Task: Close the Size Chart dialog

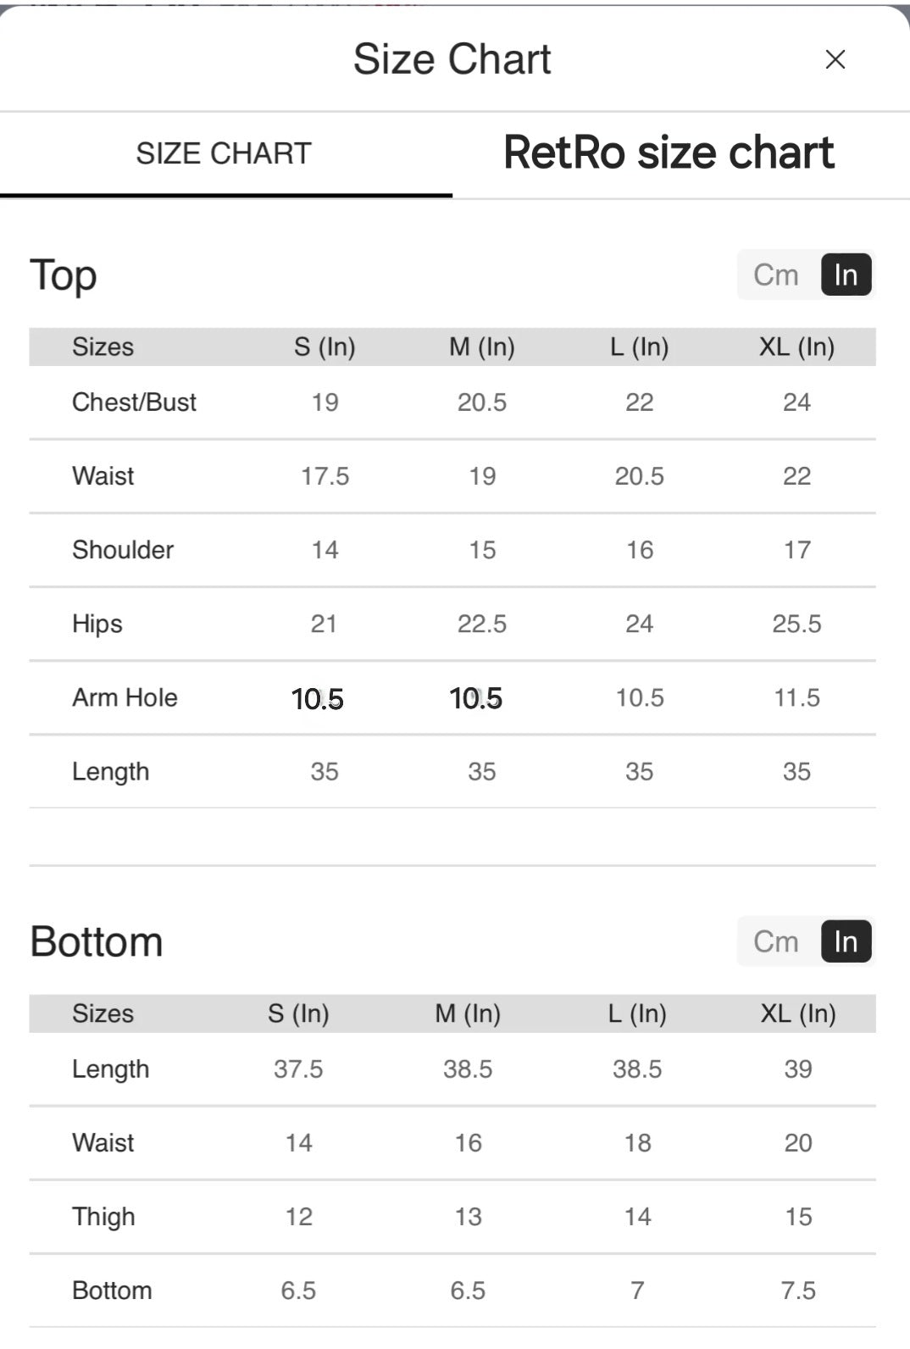Action: click(835, 59)
